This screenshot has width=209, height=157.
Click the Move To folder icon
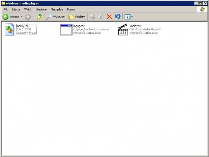coord(92,17)
